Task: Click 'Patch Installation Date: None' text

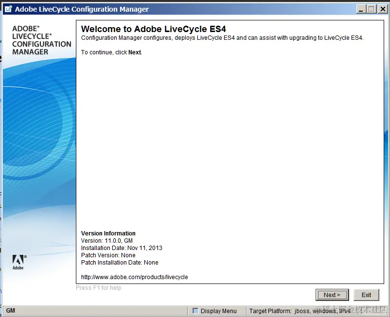Action: 120,263
